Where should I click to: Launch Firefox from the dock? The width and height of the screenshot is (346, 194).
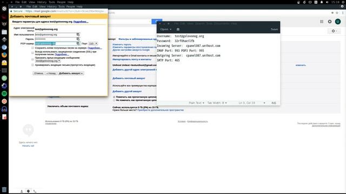(x=4, y=55)
